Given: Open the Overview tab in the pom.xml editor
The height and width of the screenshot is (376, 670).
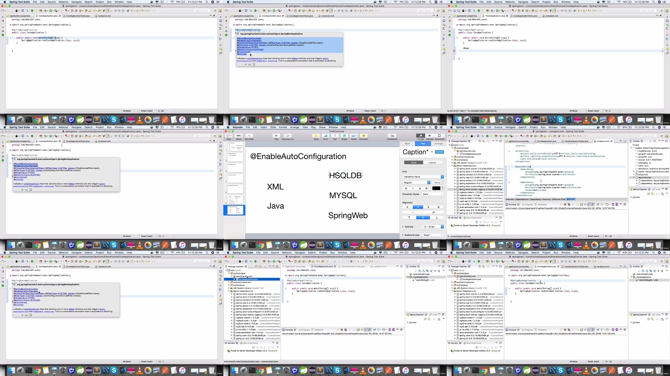Looking at the screenshot, I should click(x=510, y=199).
